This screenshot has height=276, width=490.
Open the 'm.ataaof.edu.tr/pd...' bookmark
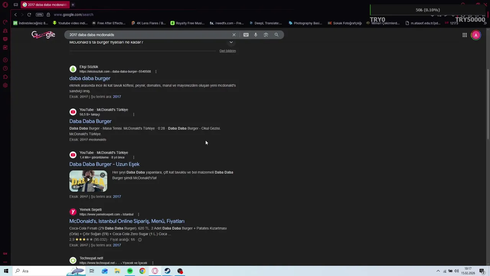point(423,23)
